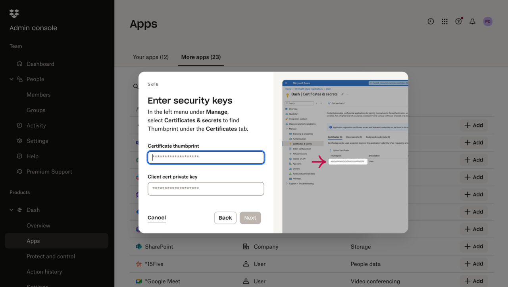Open the help question mark icon top right

click(458, 21)
